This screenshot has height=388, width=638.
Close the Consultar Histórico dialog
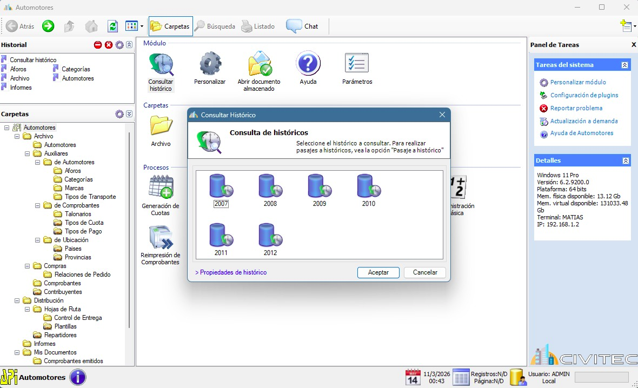pos(442,115)
